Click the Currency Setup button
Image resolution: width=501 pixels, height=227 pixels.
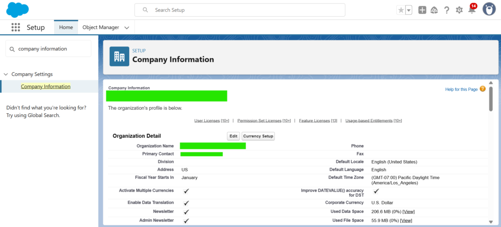[x=258, y=136]
